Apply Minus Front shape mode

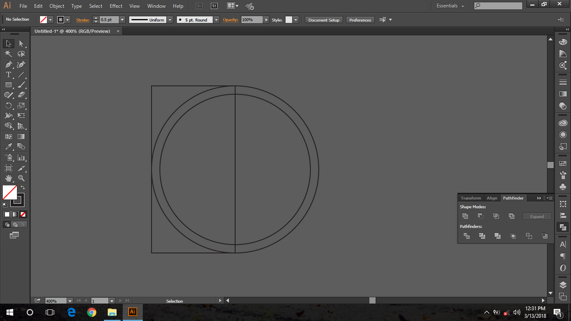tap(480, 216)
